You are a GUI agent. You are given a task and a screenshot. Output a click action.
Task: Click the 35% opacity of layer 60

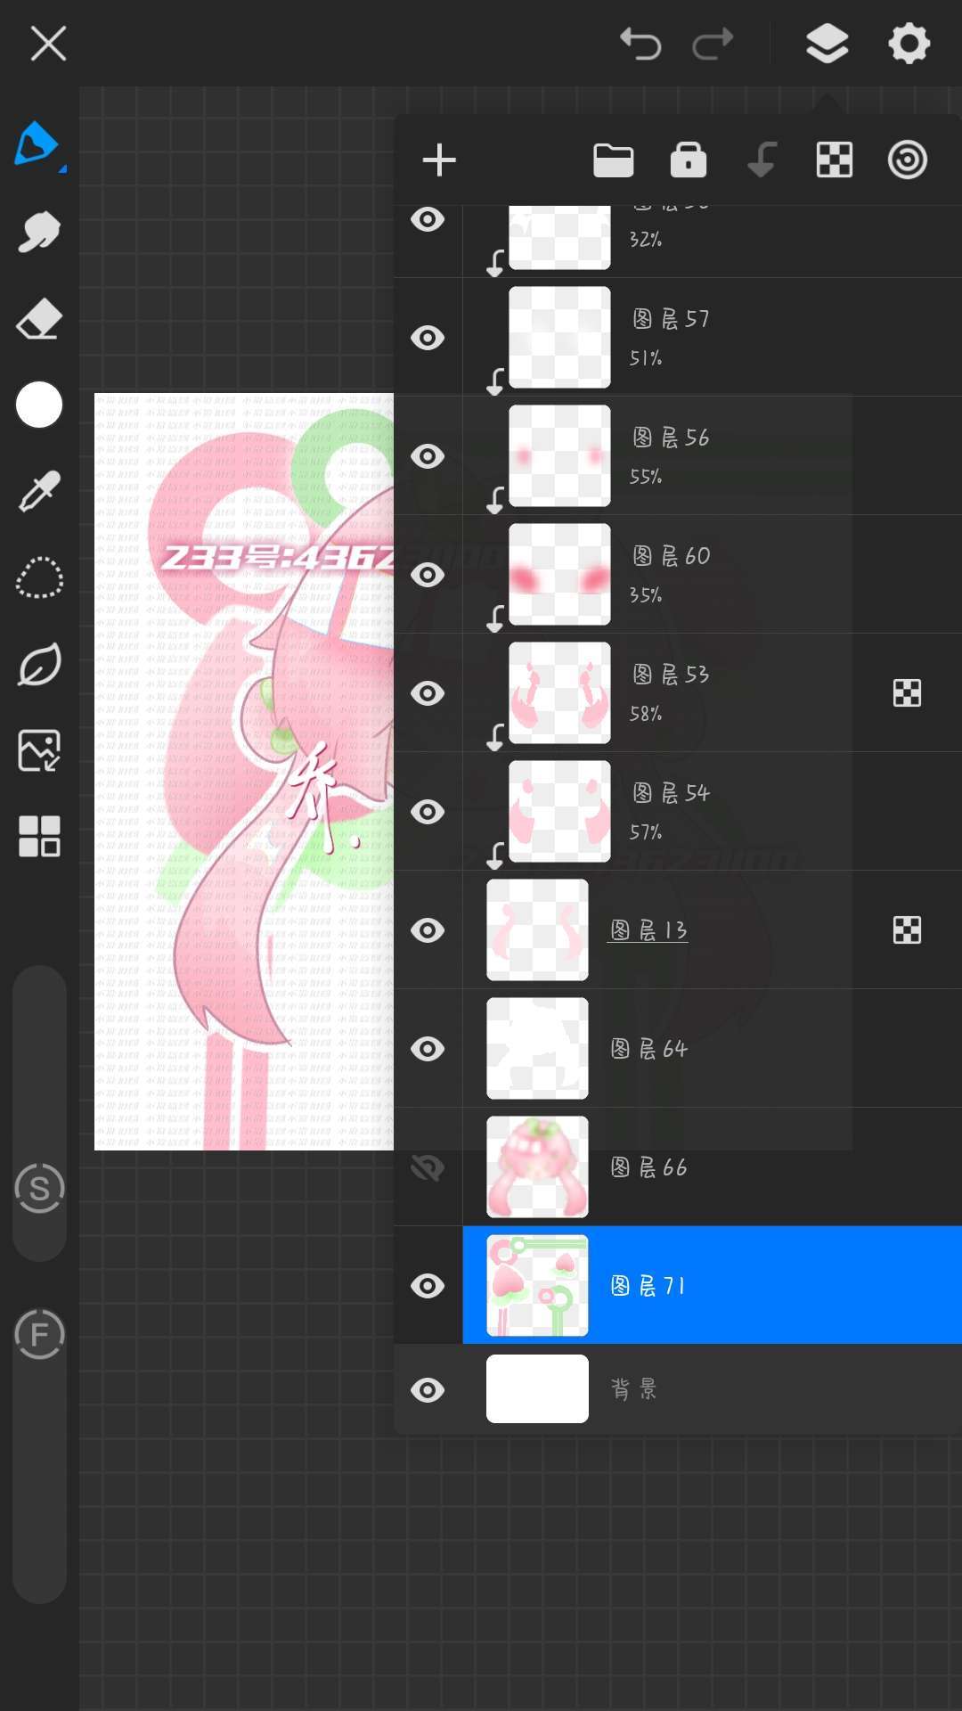click(x=646, y=595)
